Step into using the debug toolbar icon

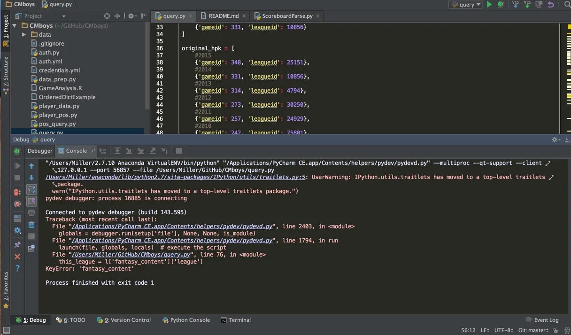point(129,151)
